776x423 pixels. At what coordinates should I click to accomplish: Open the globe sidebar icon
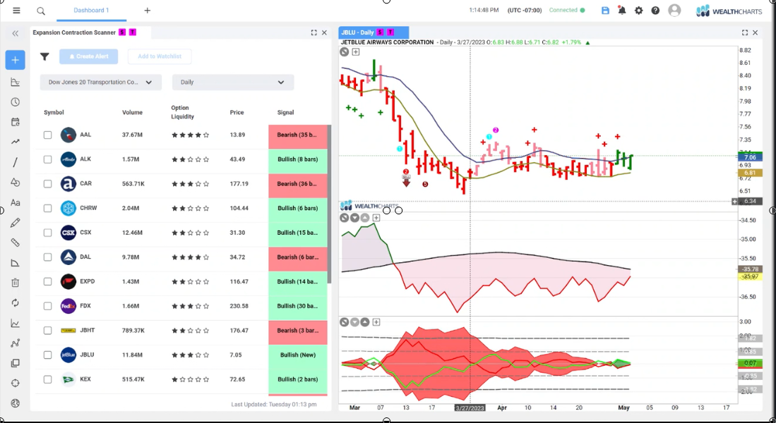(16, 403)
